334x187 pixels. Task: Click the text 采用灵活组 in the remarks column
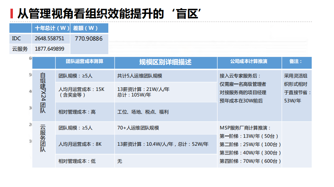click(296, 76)
